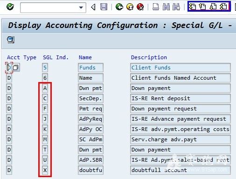The height and width of the screenshot is (179, 236).
Task: Click the 'SGL Ind.' column header
Action: coord(56,57)
